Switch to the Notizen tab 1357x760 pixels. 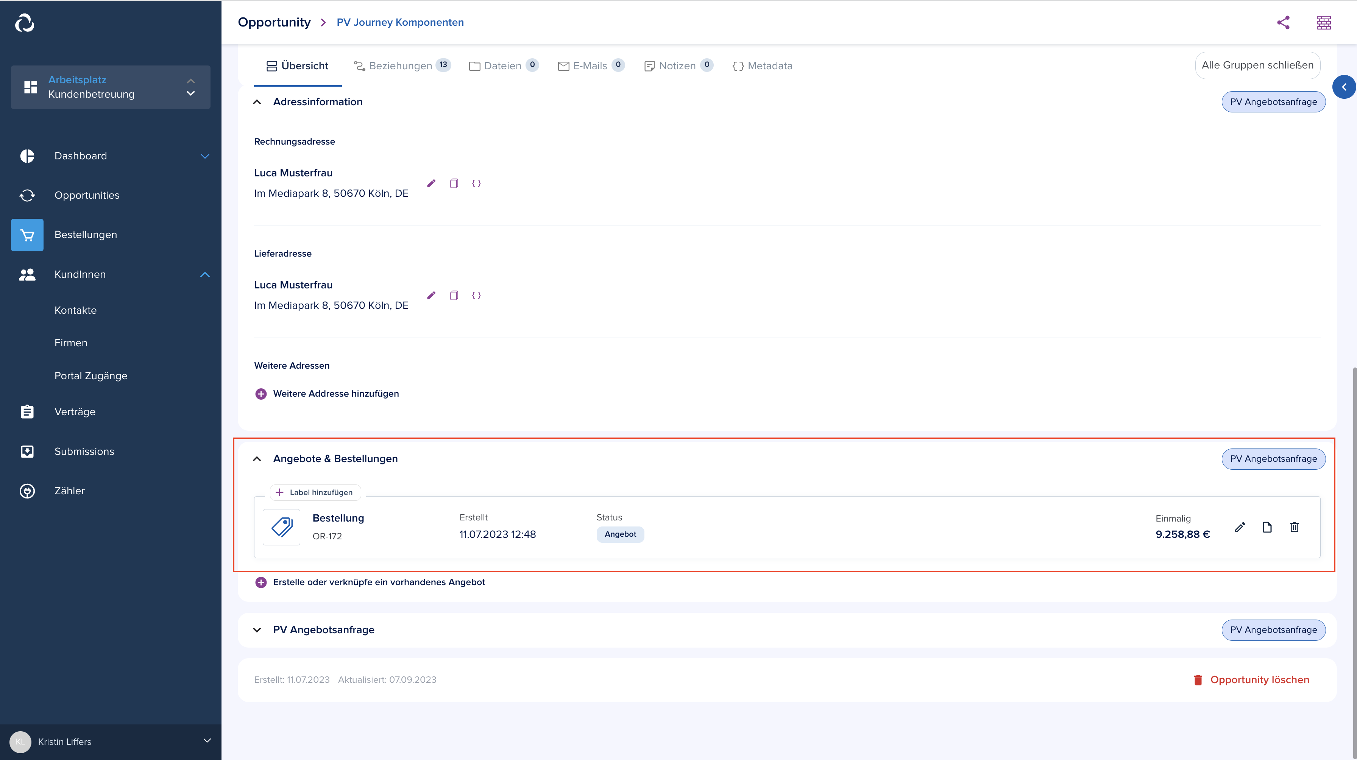tap(678, 65)
